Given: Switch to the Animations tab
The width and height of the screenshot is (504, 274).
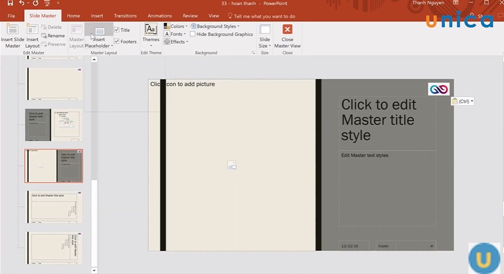Looking at the screenshot, I should (160, 16).
